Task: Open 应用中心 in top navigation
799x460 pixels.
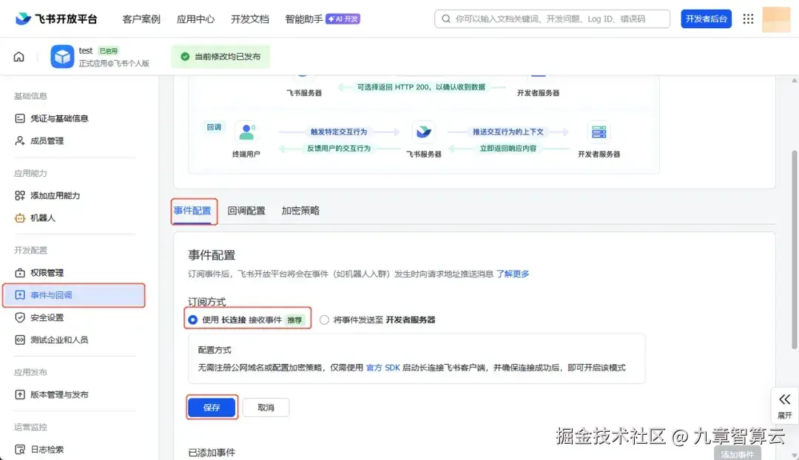Action: (195, 18)
